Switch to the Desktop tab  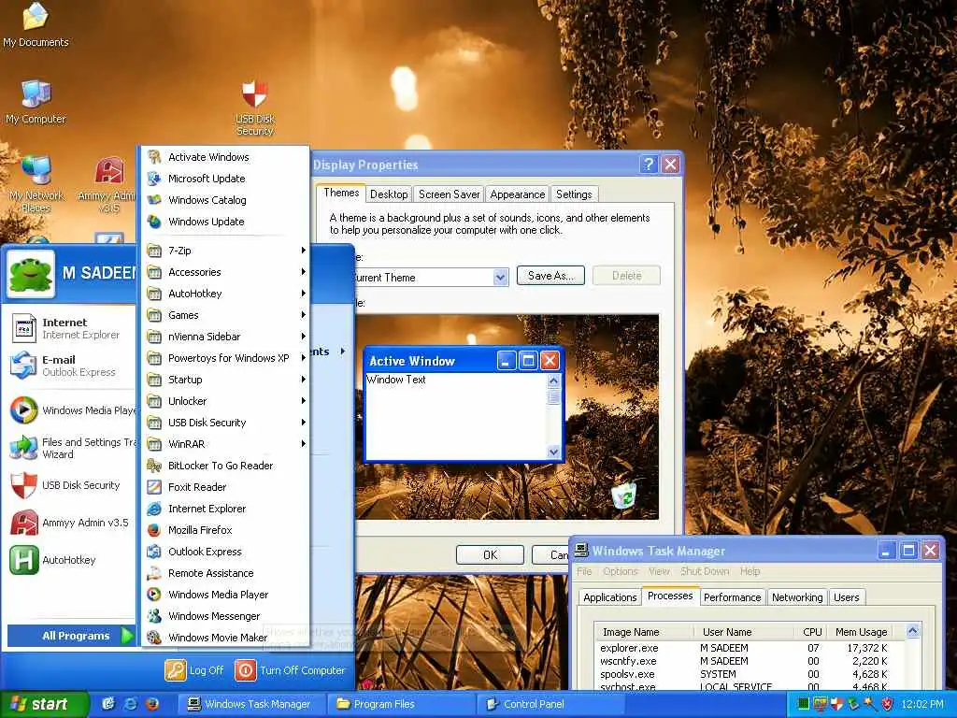click(x=389, y=194)
